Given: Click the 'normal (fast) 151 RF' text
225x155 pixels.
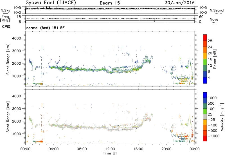Looking at the screenshot, I should [x=45, y=28].
